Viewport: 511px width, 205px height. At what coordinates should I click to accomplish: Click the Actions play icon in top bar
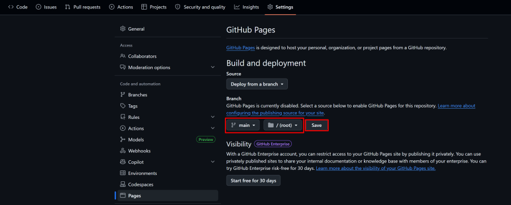[111, 7]
